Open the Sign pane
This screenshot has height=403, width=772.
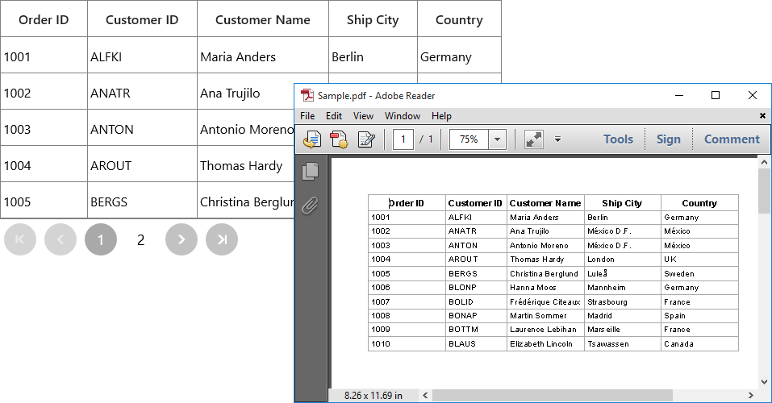(x=669, y=139)
